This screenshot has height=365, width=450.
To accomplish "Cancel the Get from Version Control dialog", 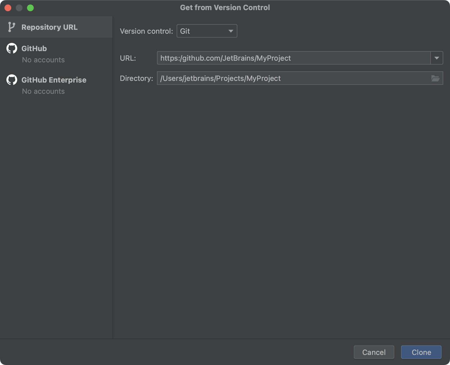I will point(374,352).
